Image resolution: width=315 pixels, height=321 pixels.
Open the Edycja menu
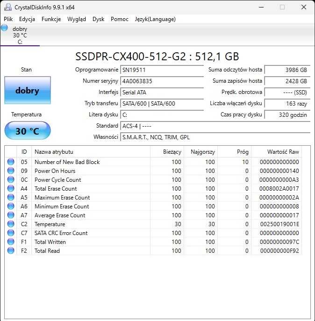(x=27, y=19)
